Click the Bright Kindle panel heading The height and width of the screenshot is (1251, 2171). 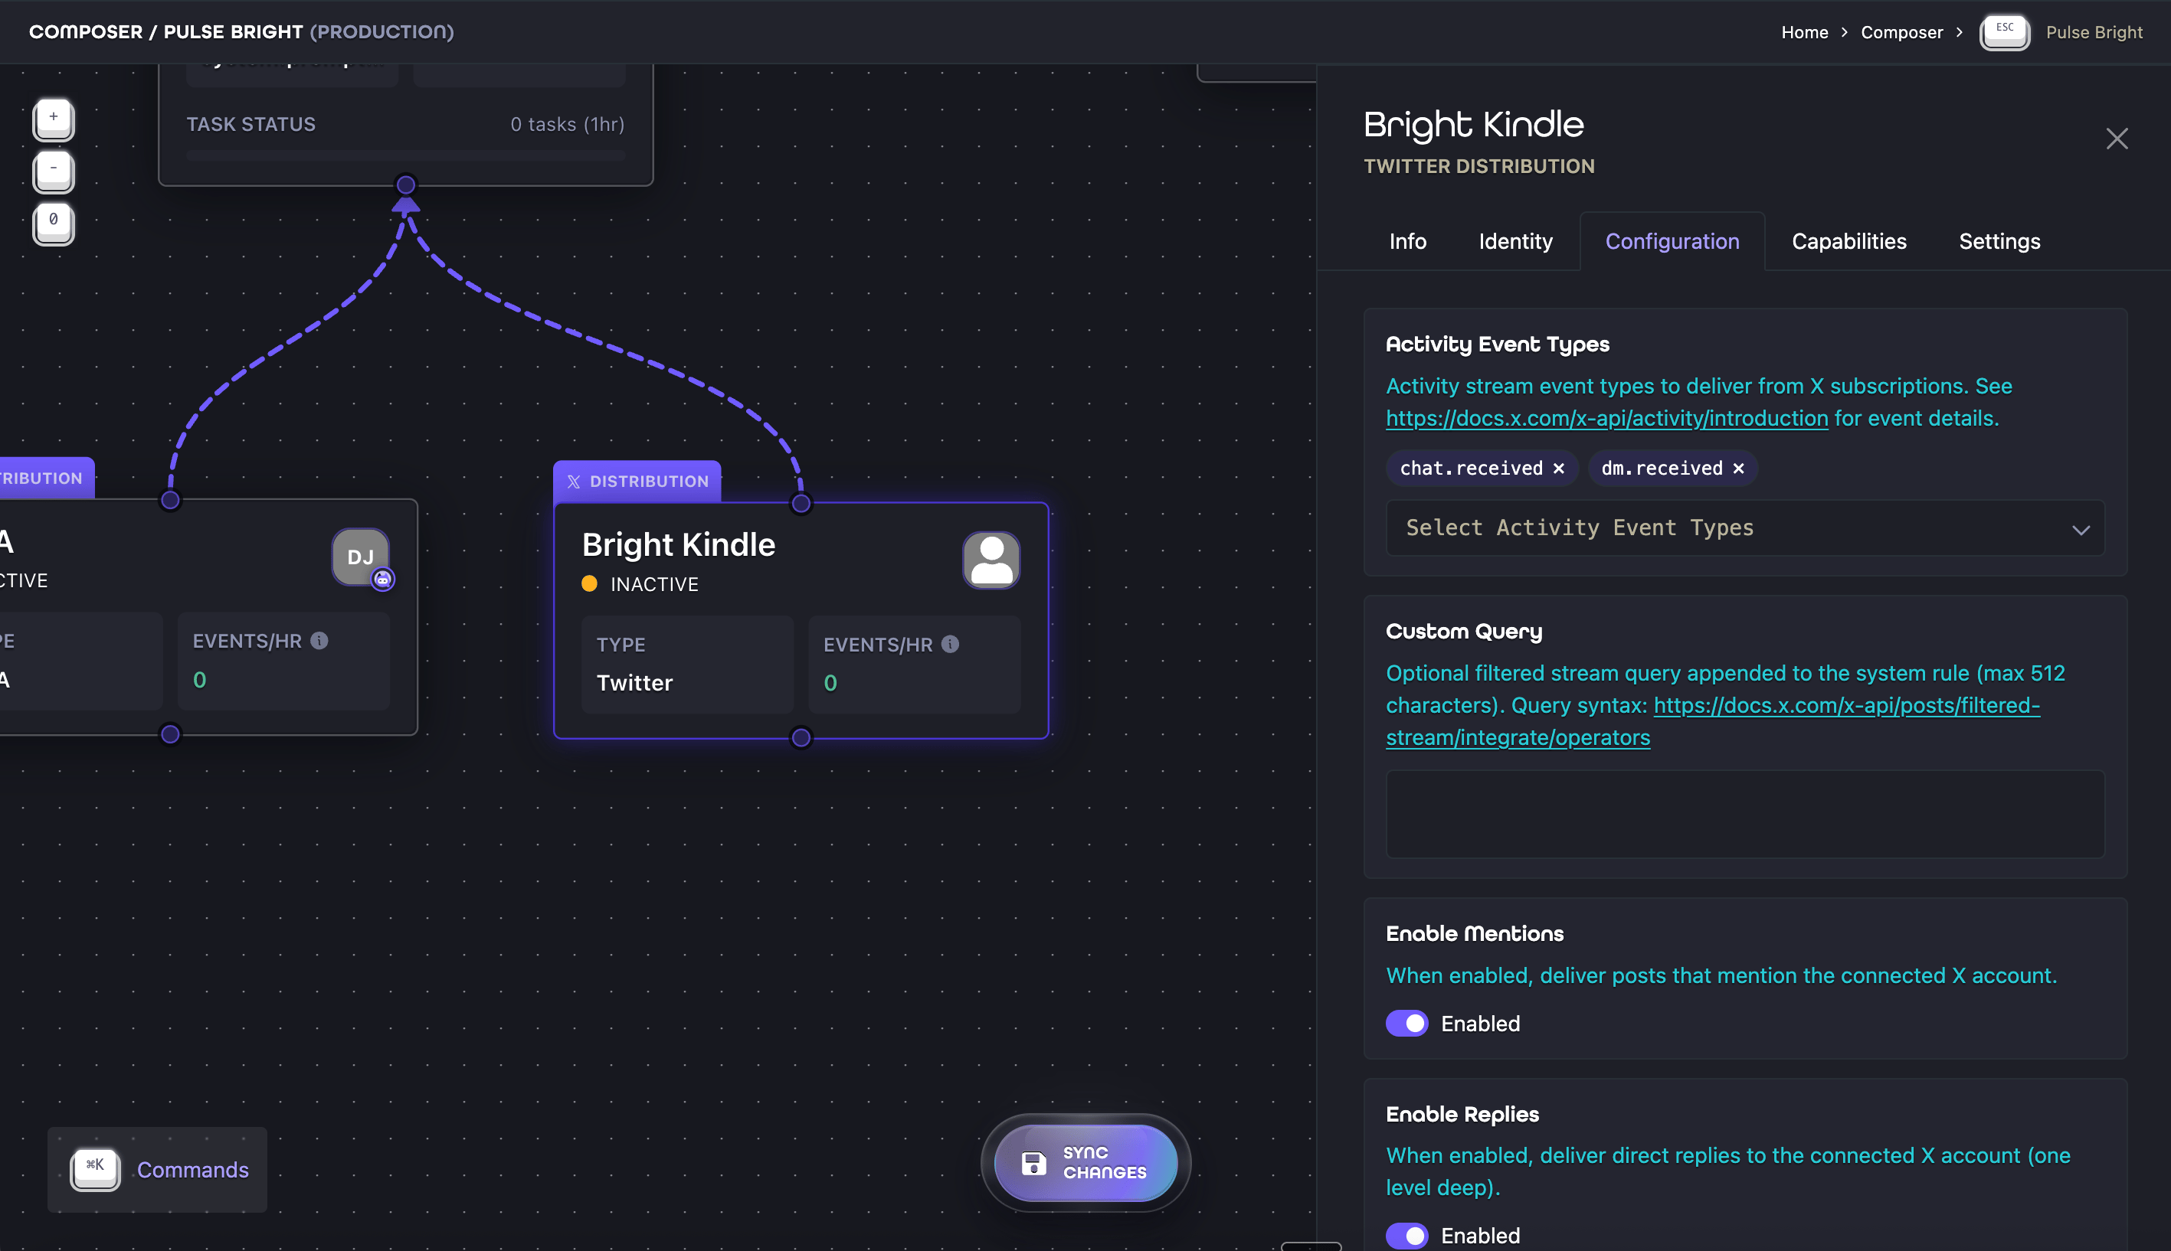pos(1473,125)
